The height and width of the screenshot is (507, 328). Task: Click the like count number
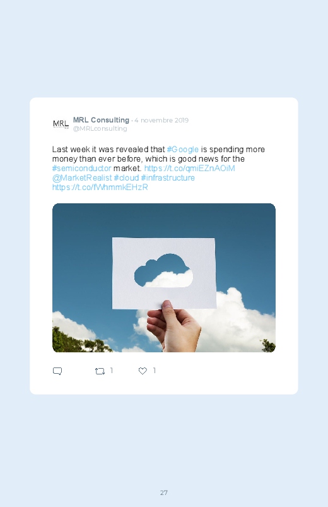[x=155, y=371]
